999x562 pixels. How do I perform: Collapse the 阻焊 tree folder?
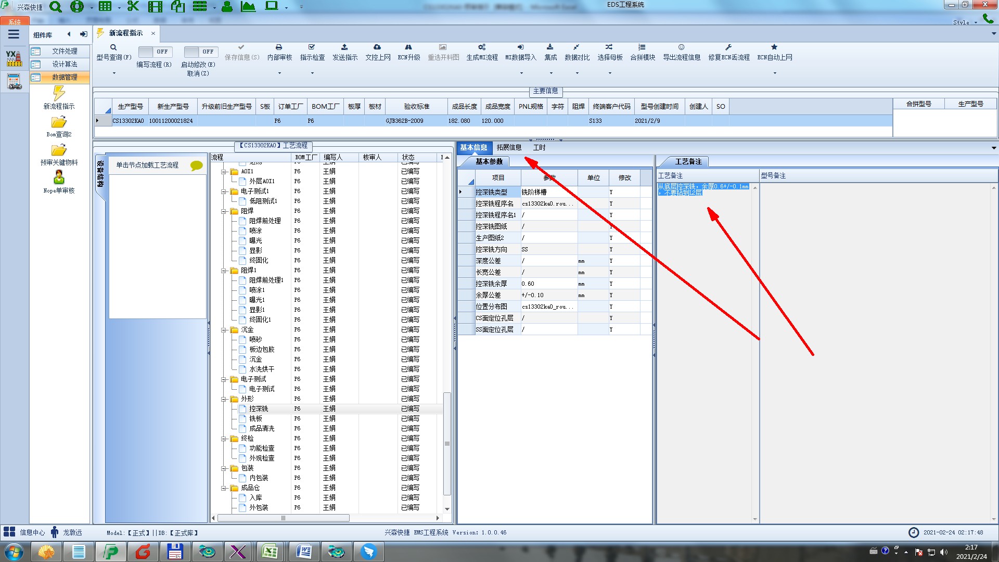coord(224,211)
